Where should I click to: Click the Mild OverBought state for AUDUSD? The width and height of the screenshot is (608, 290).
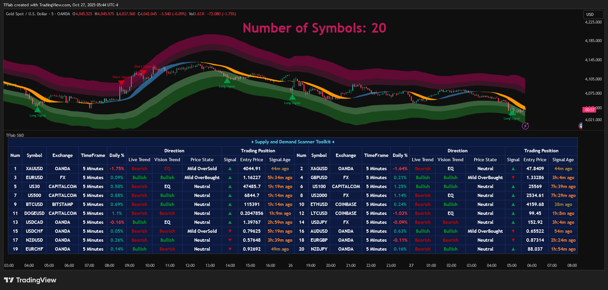point(485,231)
